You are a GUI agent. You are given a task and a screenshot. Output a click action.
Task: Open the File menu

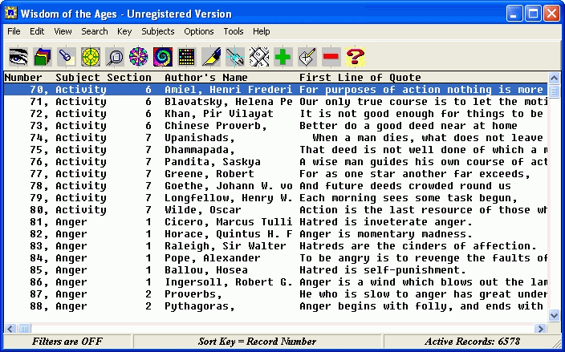pyautogui.click(x=14, y=31)
